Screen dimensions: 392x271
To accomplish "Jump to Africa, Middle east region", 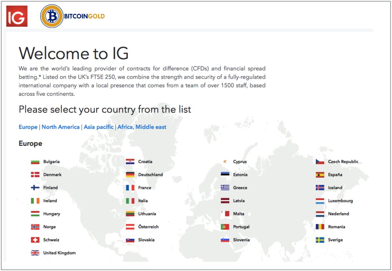I will click(142, 127).
